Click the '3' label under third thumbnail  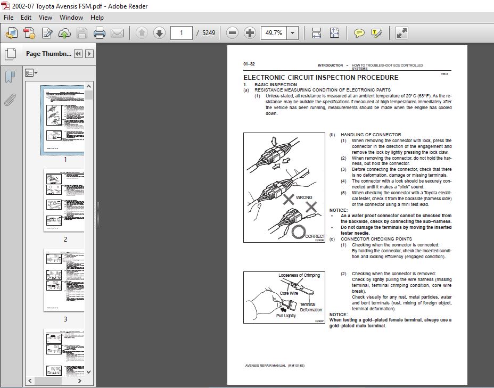pyautogui.click(x=65, y=319)
